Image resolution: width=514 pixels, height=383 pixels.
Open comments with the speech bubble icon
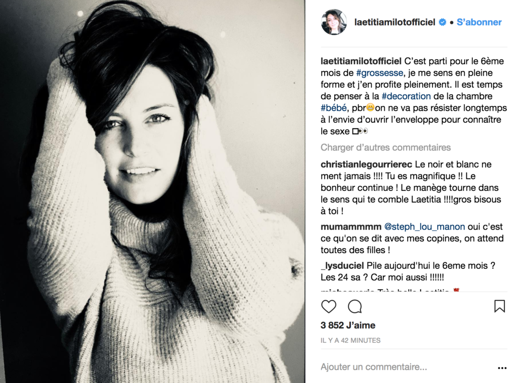tap(355, 306)
